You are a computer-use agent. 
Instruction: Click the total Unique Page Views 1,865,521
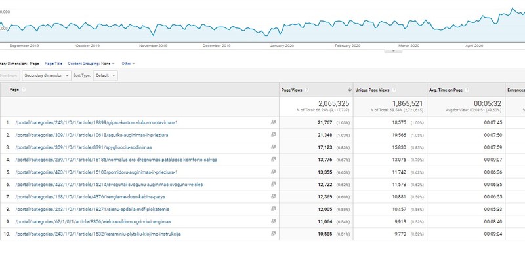408,103
